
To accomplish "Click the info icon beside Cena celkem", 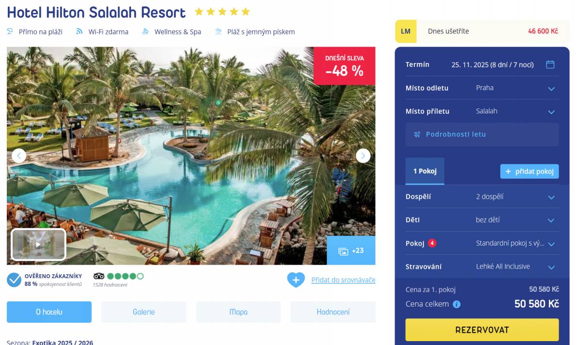I will point(456,304).
